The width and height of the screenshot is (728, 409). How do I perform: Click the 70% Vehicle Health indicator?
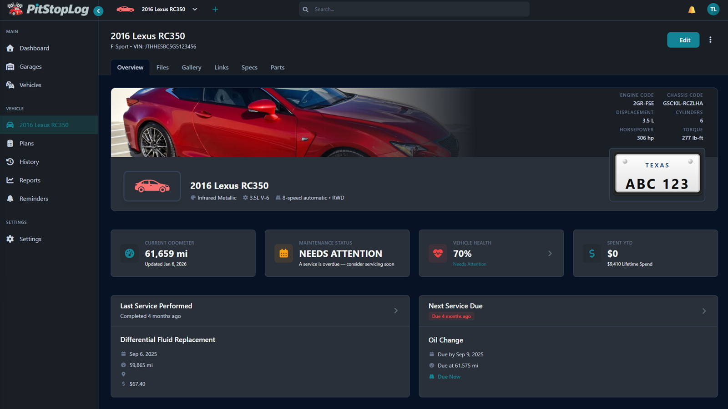point(463,254)
